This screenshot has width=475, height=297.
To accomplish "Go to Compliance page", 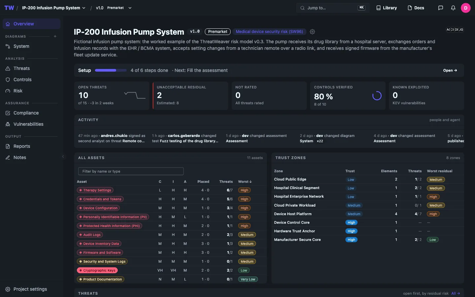I will pyautogui.click(x=31, y=113).
